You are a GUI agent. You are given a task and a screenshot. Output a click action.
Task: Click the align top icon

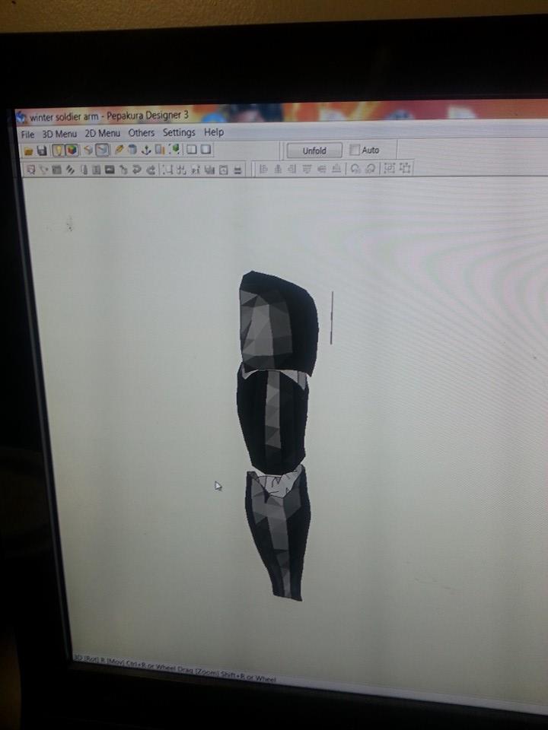307,169
